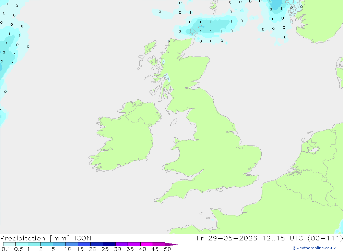The height and width of the screenshot is (251, 343).
Task: Click the legend scale label '20'
Action: pyautogui.click(x=93, y=249)
